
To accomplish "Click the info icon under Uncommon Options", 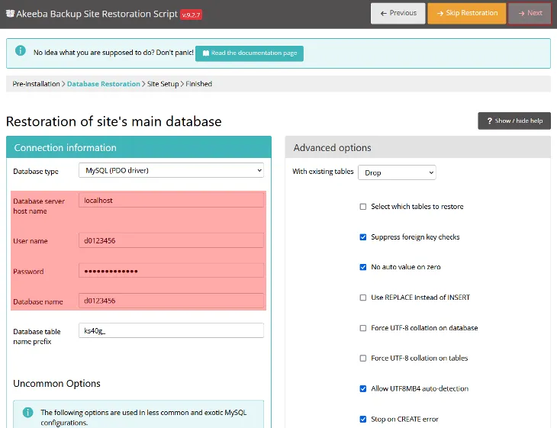I will point(27,412).
